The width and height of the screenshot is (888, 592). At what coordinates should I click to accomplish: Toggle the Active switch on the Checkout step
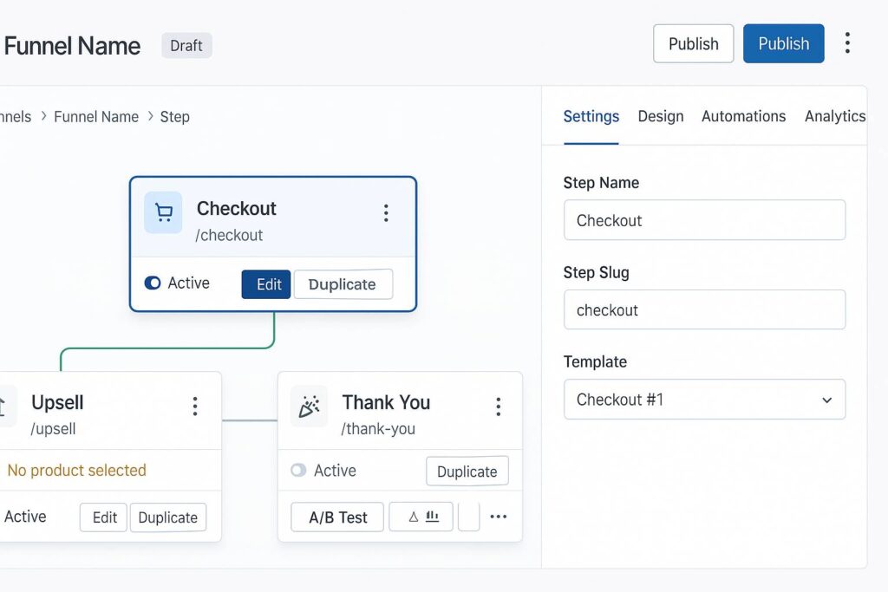click(153, 283)
